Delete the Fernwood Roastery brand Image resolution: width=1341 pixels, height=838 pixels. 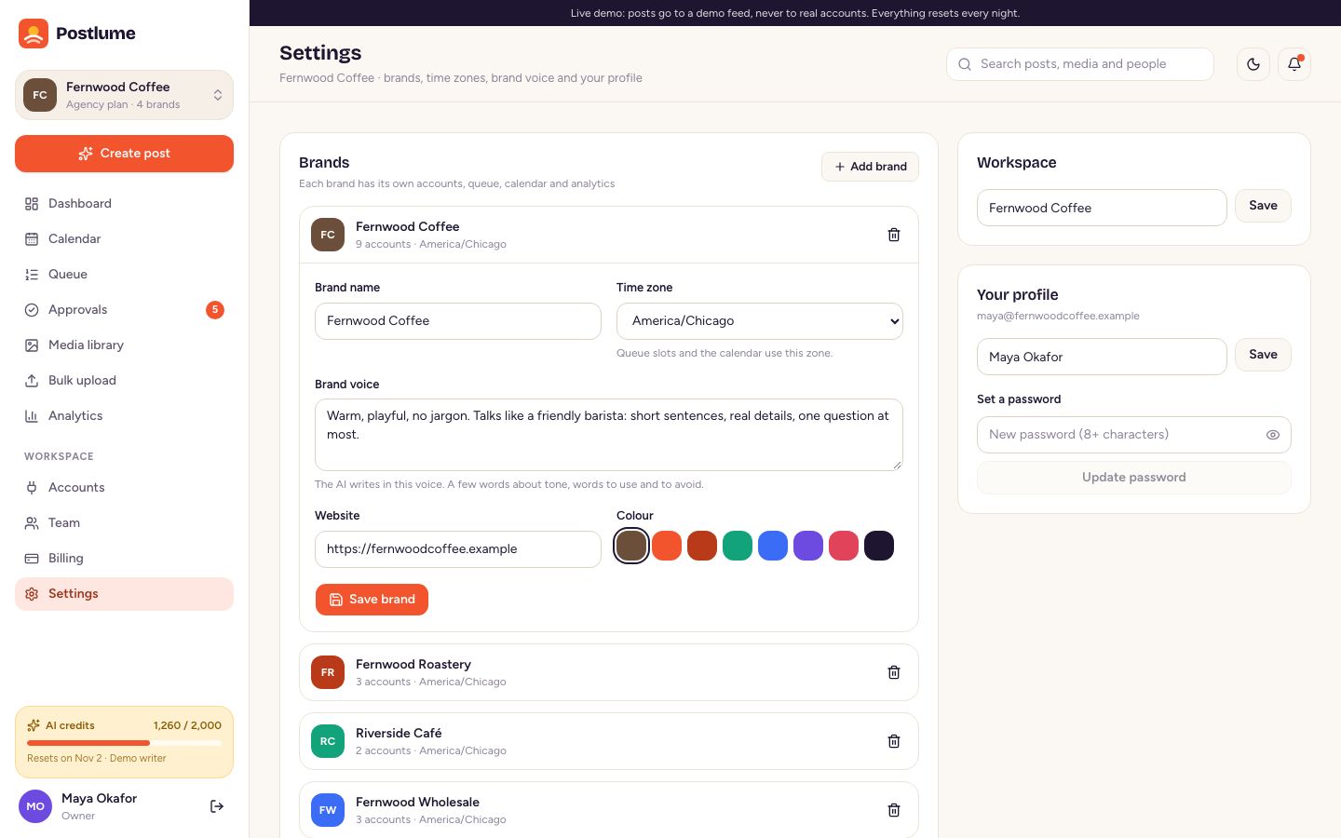(894, 672)
